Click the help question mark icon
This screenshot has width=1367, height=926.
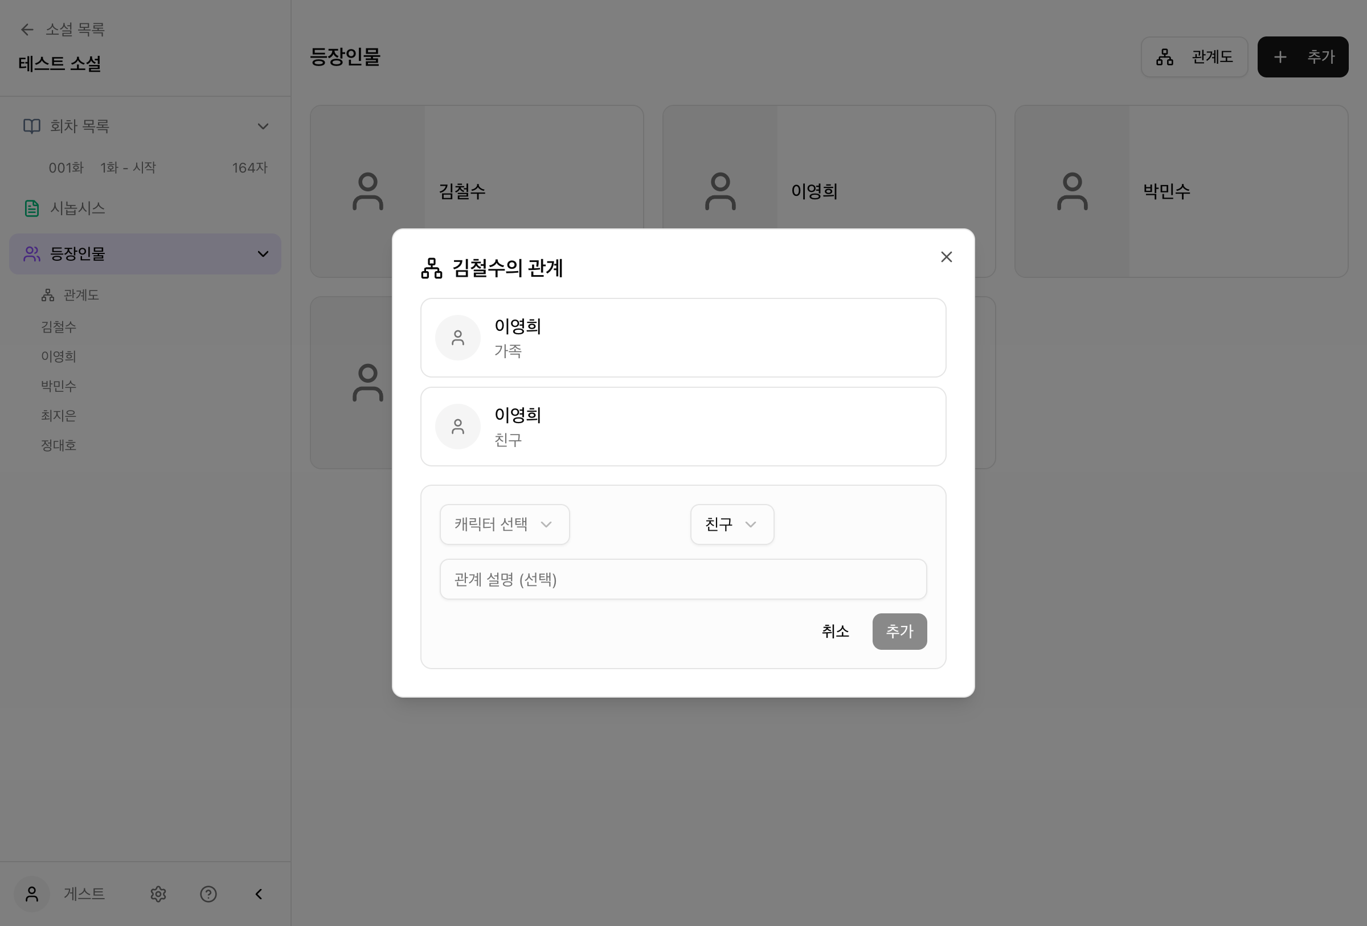click(x=208, y=894)
